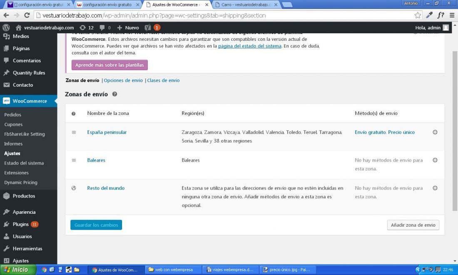This screenshot has width=458, height=275.
Task: Click Guardar los cambios button
Action: pos(96,225)
